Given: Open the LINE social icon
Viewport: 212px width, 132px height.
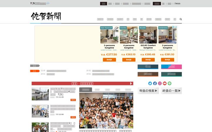Looking at the screenshot, I should click(x=169, y=83).
